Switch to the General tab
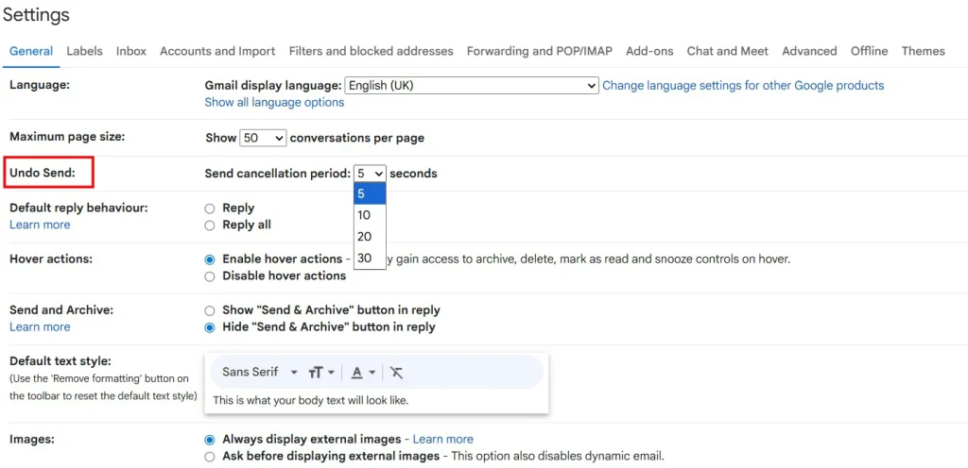 [x=31, y=51]
